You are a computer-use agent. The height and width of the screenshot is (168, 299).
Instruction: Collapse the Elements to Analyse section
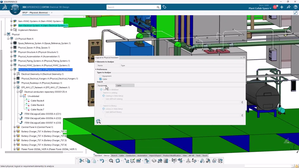pyautogui.click(x=96, y=62)
